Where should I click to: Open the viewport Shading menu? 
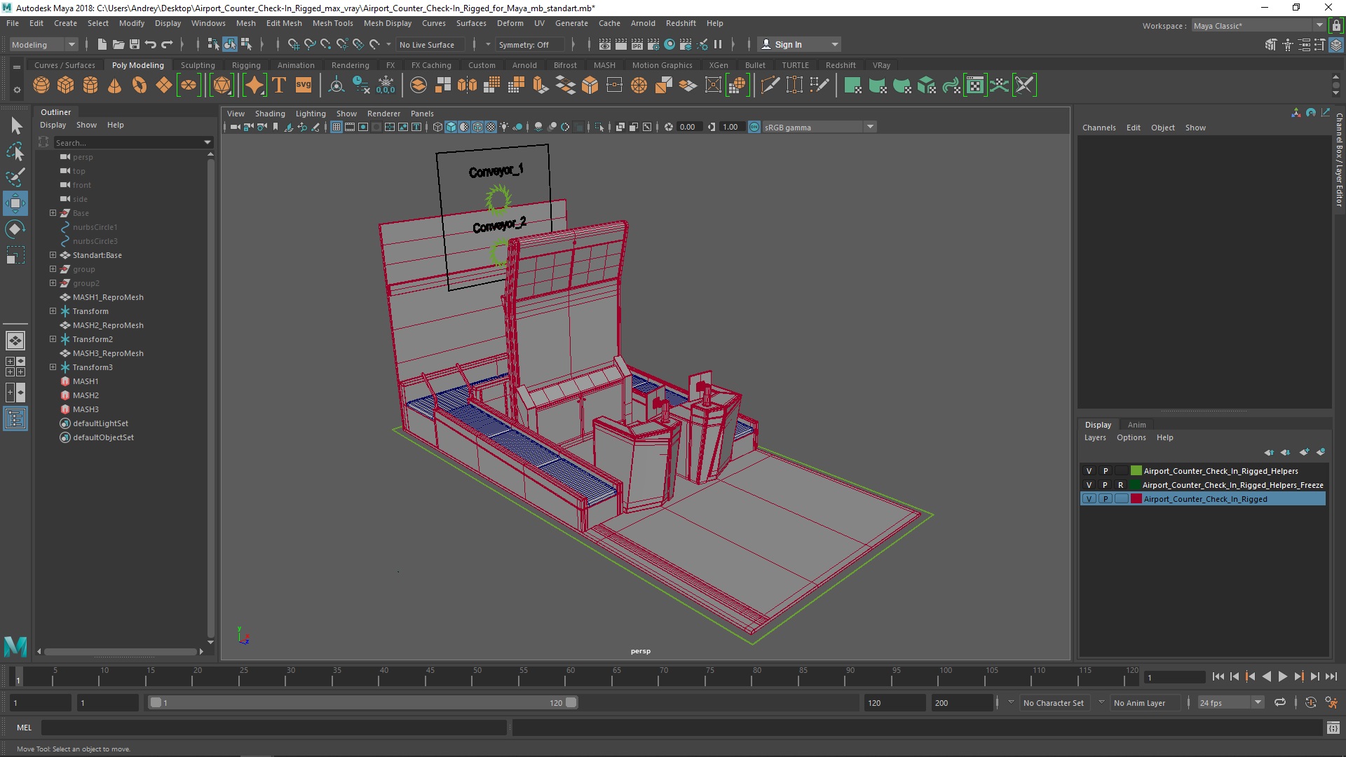click(270, 114)
